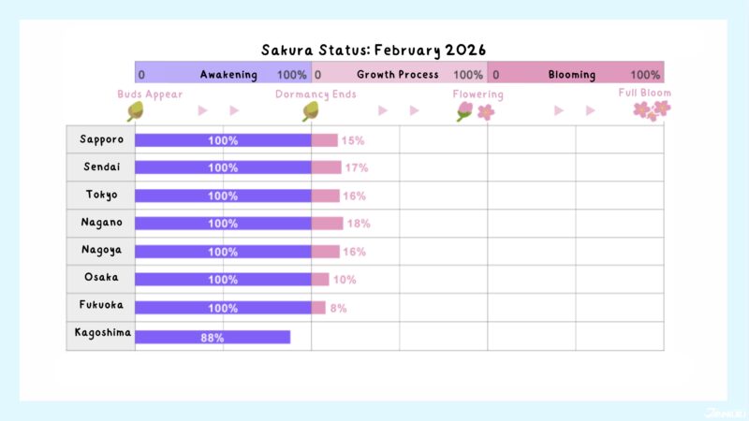
Task: Click the bud icon under Dormancy Ends
Action: [311, 111]
